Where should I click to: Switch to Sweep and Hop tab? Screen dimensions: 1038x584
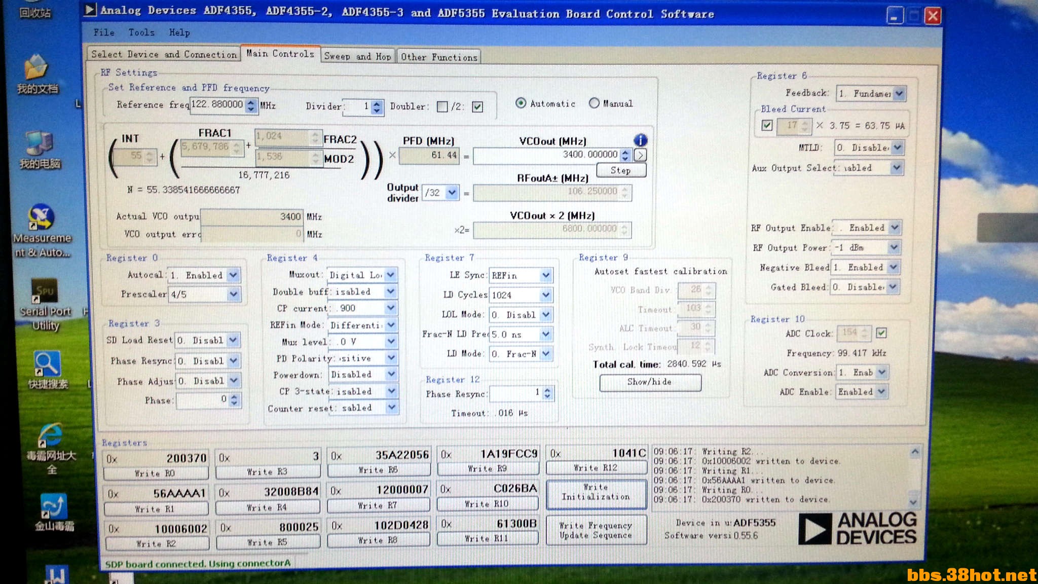tap(357, 56)
